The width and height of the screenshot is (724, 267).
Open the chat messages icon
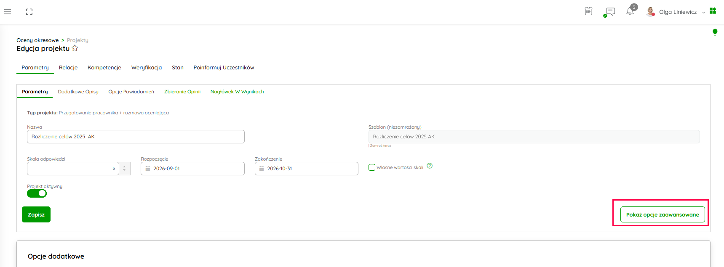[609, 12]
